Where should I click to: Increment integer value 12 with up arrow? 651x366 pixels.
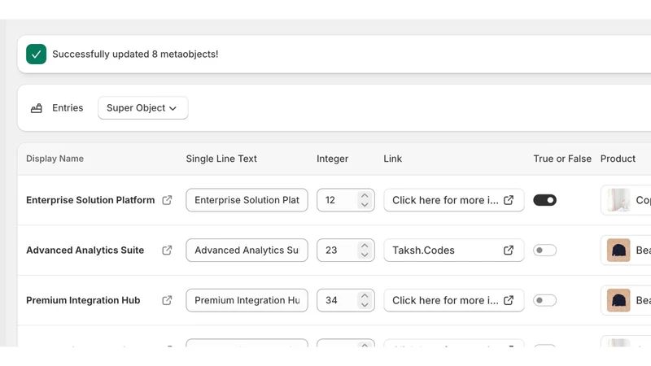(x=365, y=195)
